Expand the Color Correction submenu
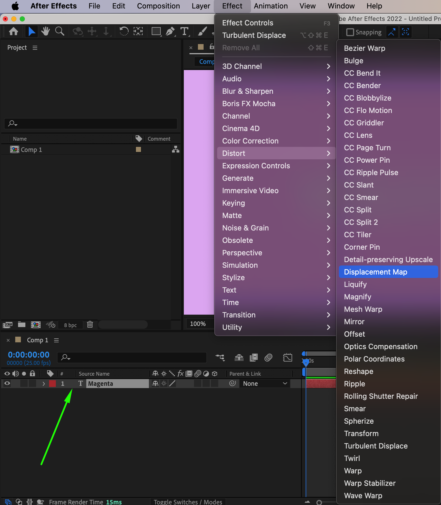This screenshot has width=441, height=505. 276,141
